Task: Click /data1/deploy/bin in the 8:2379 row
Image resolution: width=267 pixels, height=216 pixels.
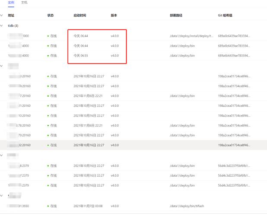Action: (x=182, y=166)
